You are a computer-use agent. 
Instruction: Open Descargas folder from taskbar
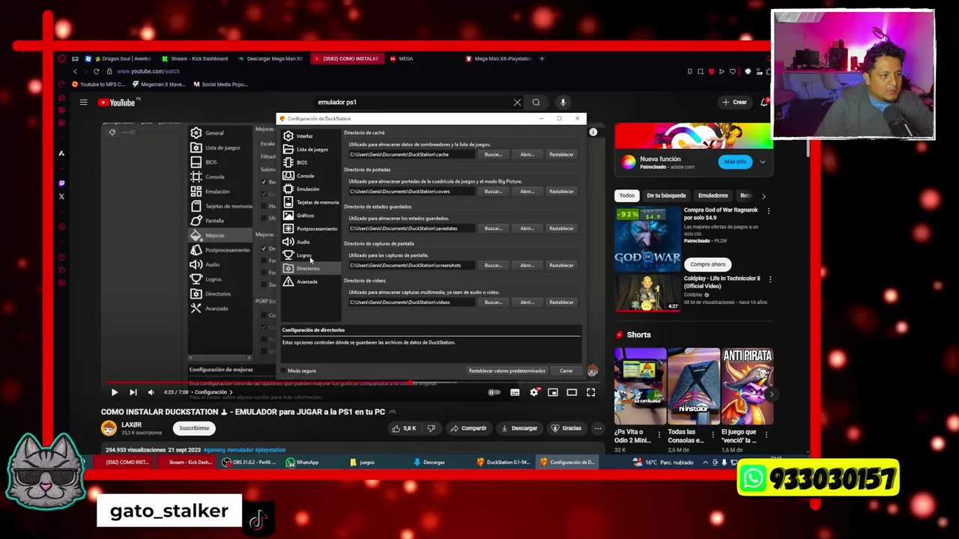point(429,463)
